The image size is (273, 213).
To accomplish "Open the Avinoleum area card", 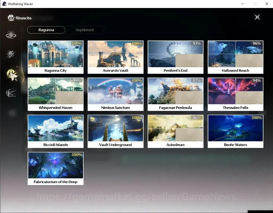I will (x=176, y=131).
